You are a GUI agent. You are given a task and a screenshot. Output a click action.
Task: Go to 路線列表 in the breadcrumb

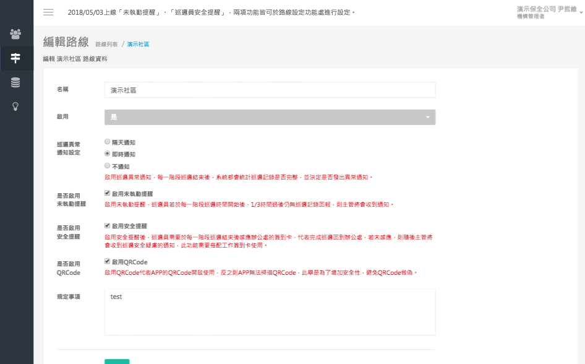106,45
